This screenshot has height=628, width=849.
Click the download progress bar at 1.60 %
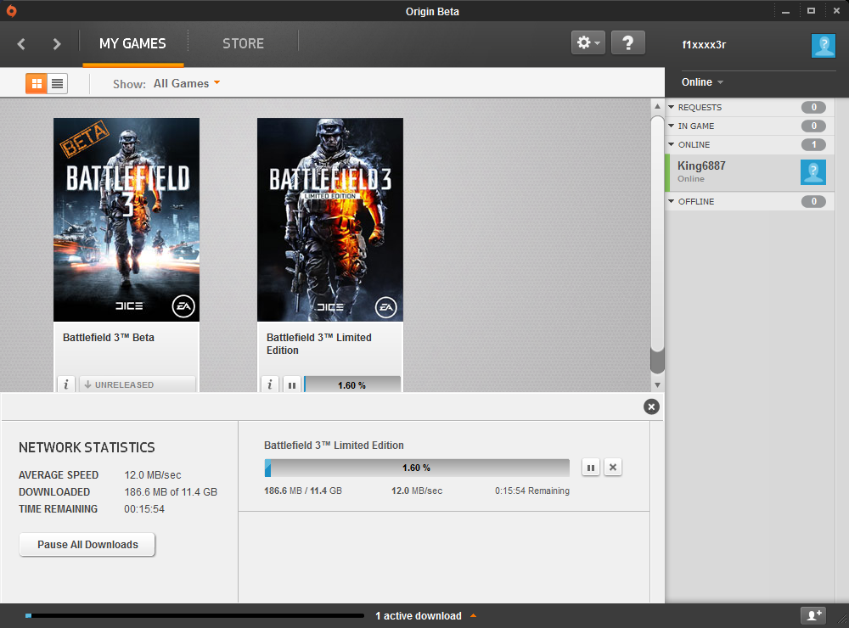[417, 468]
